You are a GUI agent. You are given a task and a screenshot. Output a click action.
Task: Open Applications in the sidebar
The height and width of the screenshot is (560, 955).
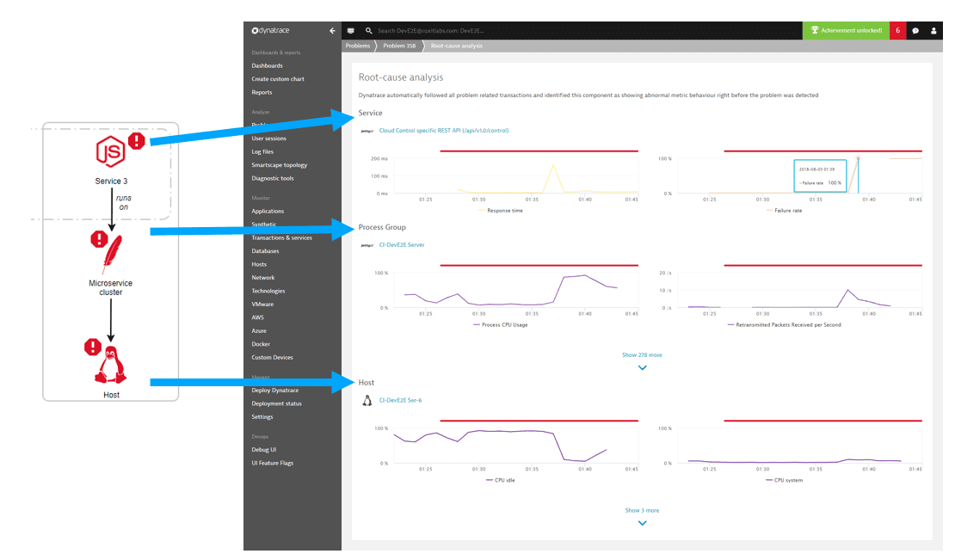pos(268,212)
